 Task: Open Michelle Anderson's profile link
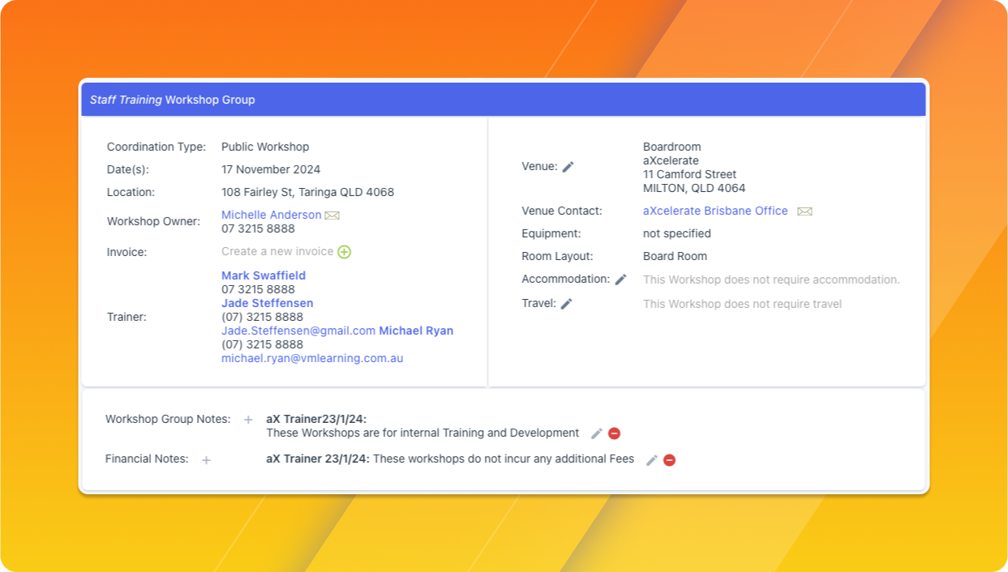tap(272, 215)
